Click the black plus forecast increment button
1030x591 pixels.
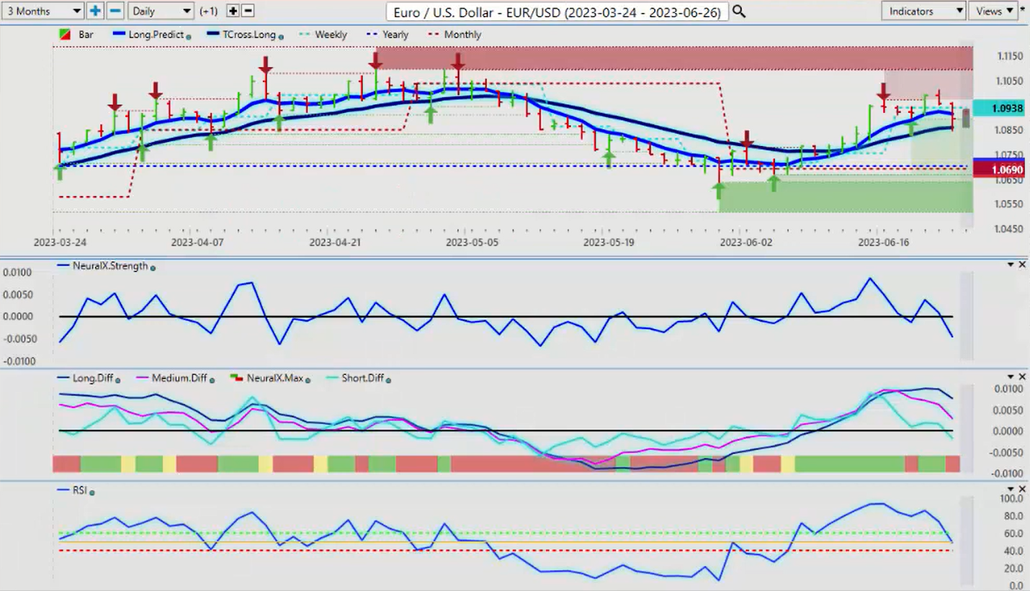233,11
